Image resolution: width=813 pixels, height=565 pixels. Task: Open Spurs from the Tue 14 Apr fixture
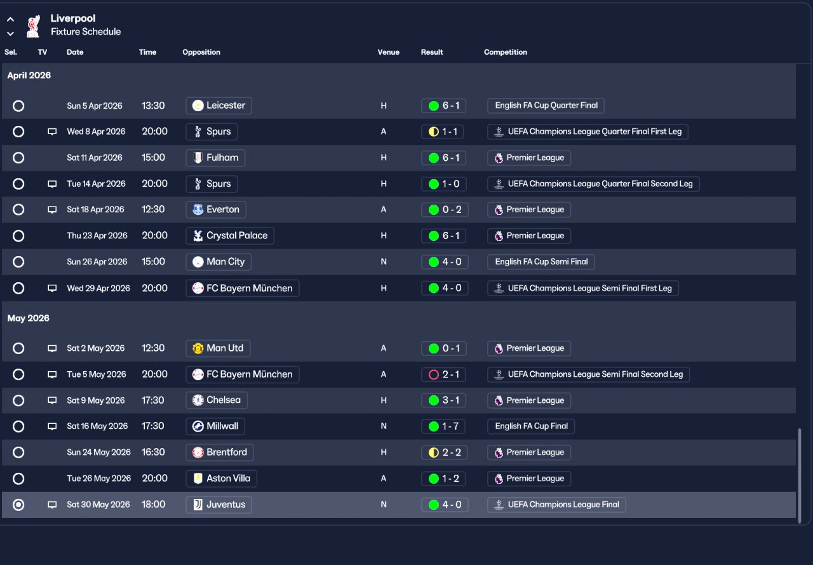click(x=212, y=184)
